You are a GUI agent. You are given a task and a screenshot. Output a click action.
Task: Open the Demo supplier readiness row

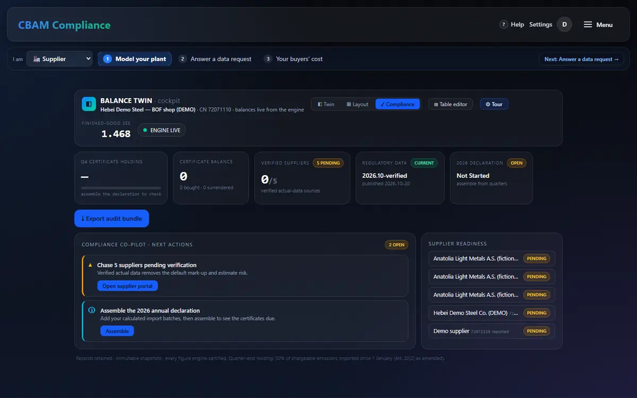tap(492, 331)
